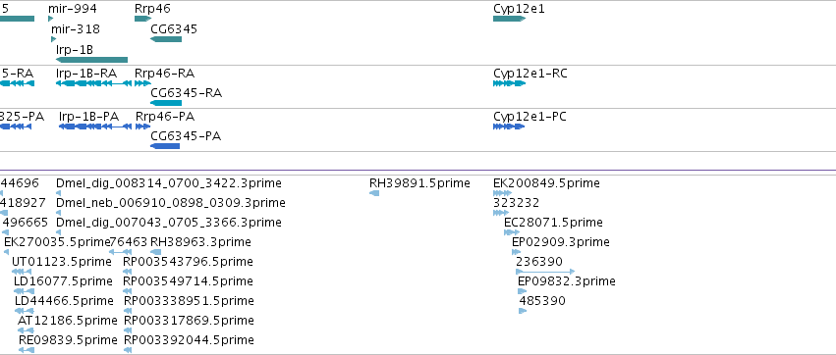Click the Irp-1B-PA protein glyph
Screen dimensions: 836x355
(95, 127)
